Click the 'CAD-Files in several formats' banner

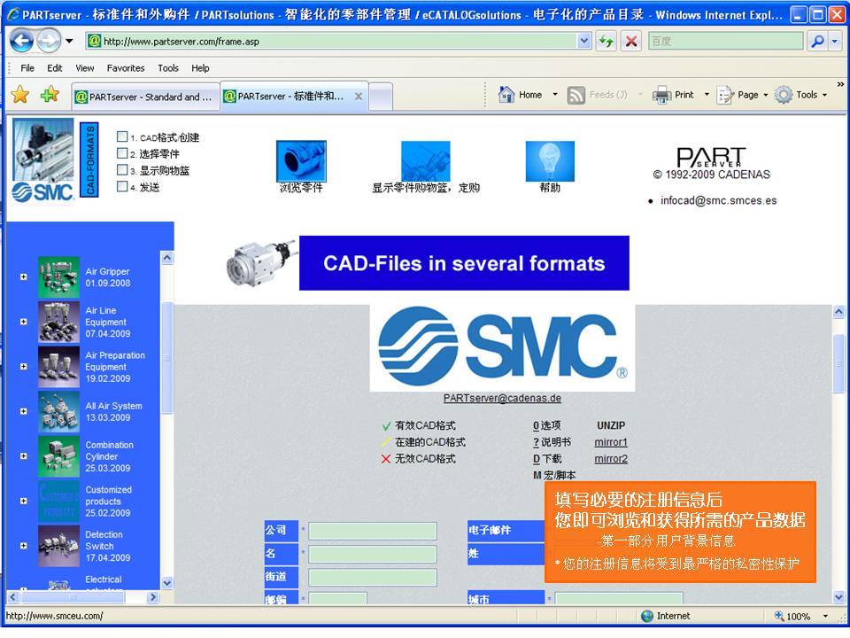pos(464,263)
